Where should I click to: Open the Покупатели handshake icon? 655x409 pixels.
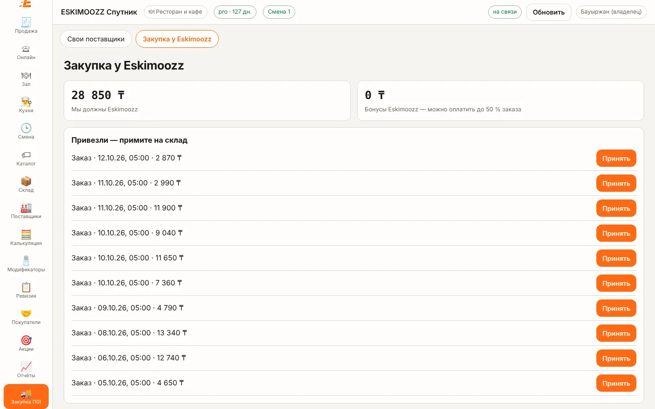click(26, 314)
